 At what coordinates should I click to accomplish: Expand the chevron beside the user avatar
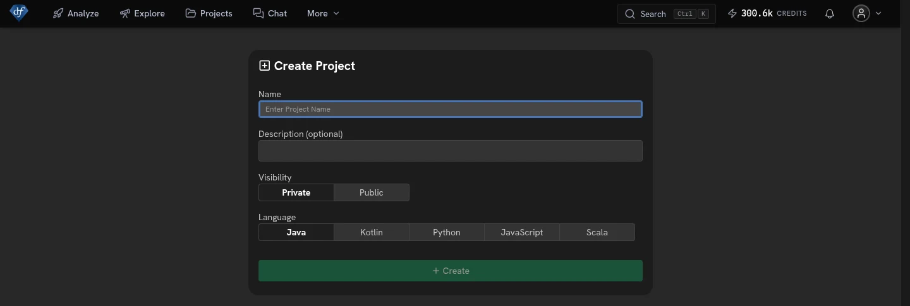pyautogui.click(x=878, y=13)
